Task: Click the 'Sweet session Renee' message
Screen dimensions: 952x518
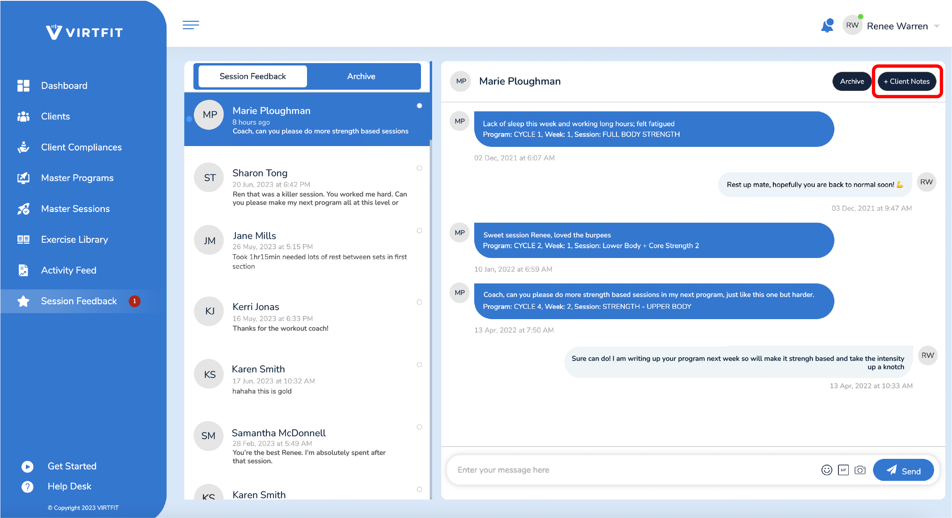Action: tap(654, 240)
